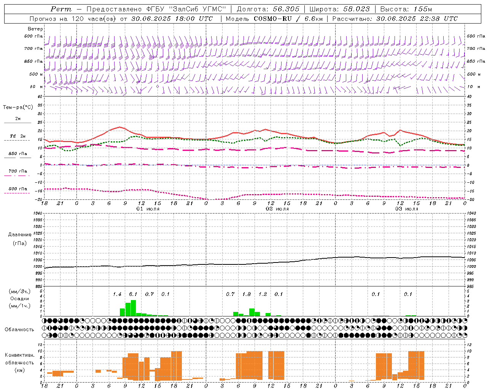Click the precipitation total "1.2"
Viewport: 487px width, 389px height.
(263, 294)
